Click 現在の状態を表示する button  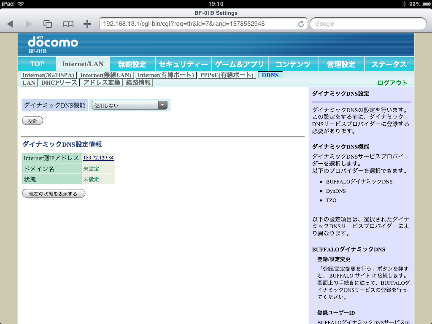[x=54, y=194]
